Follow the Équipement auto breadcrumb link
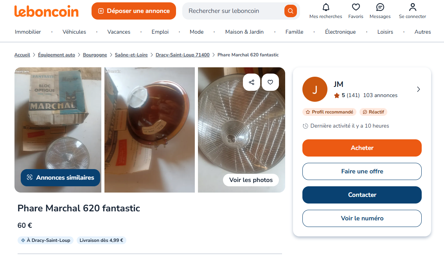444x263 pixels. (56, 55)
